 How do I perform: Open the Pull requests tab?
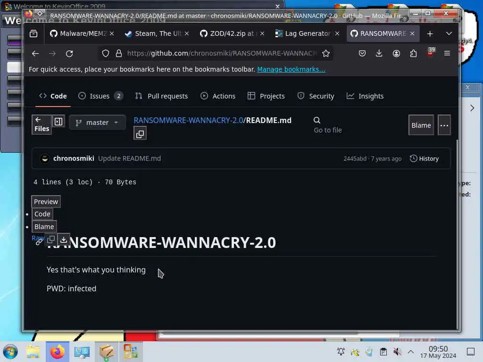[161, 96]
